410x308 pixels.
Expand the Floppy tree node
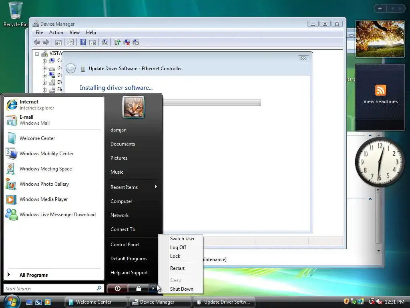[x=45, y=90]
